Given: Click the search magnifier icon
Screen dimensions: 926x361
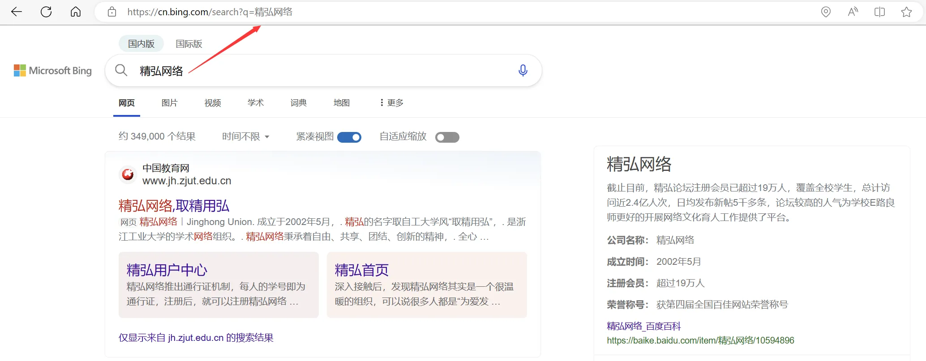Looking at the screenshot, I should [121, 70].
